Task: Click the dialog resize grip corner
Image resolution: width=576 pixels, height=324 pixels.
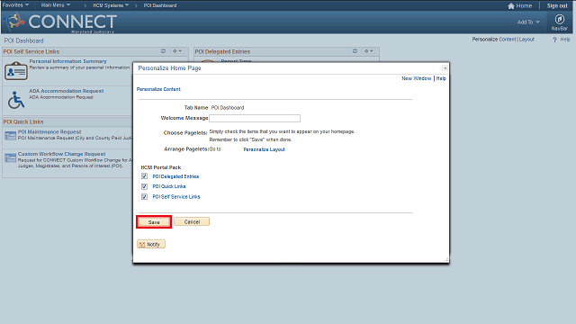Action: (446, 260)
